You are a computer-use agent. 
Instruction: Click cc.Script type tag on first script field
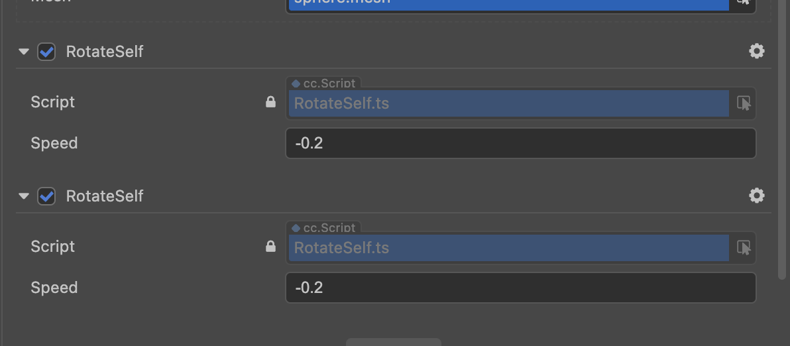coord(325,84)
